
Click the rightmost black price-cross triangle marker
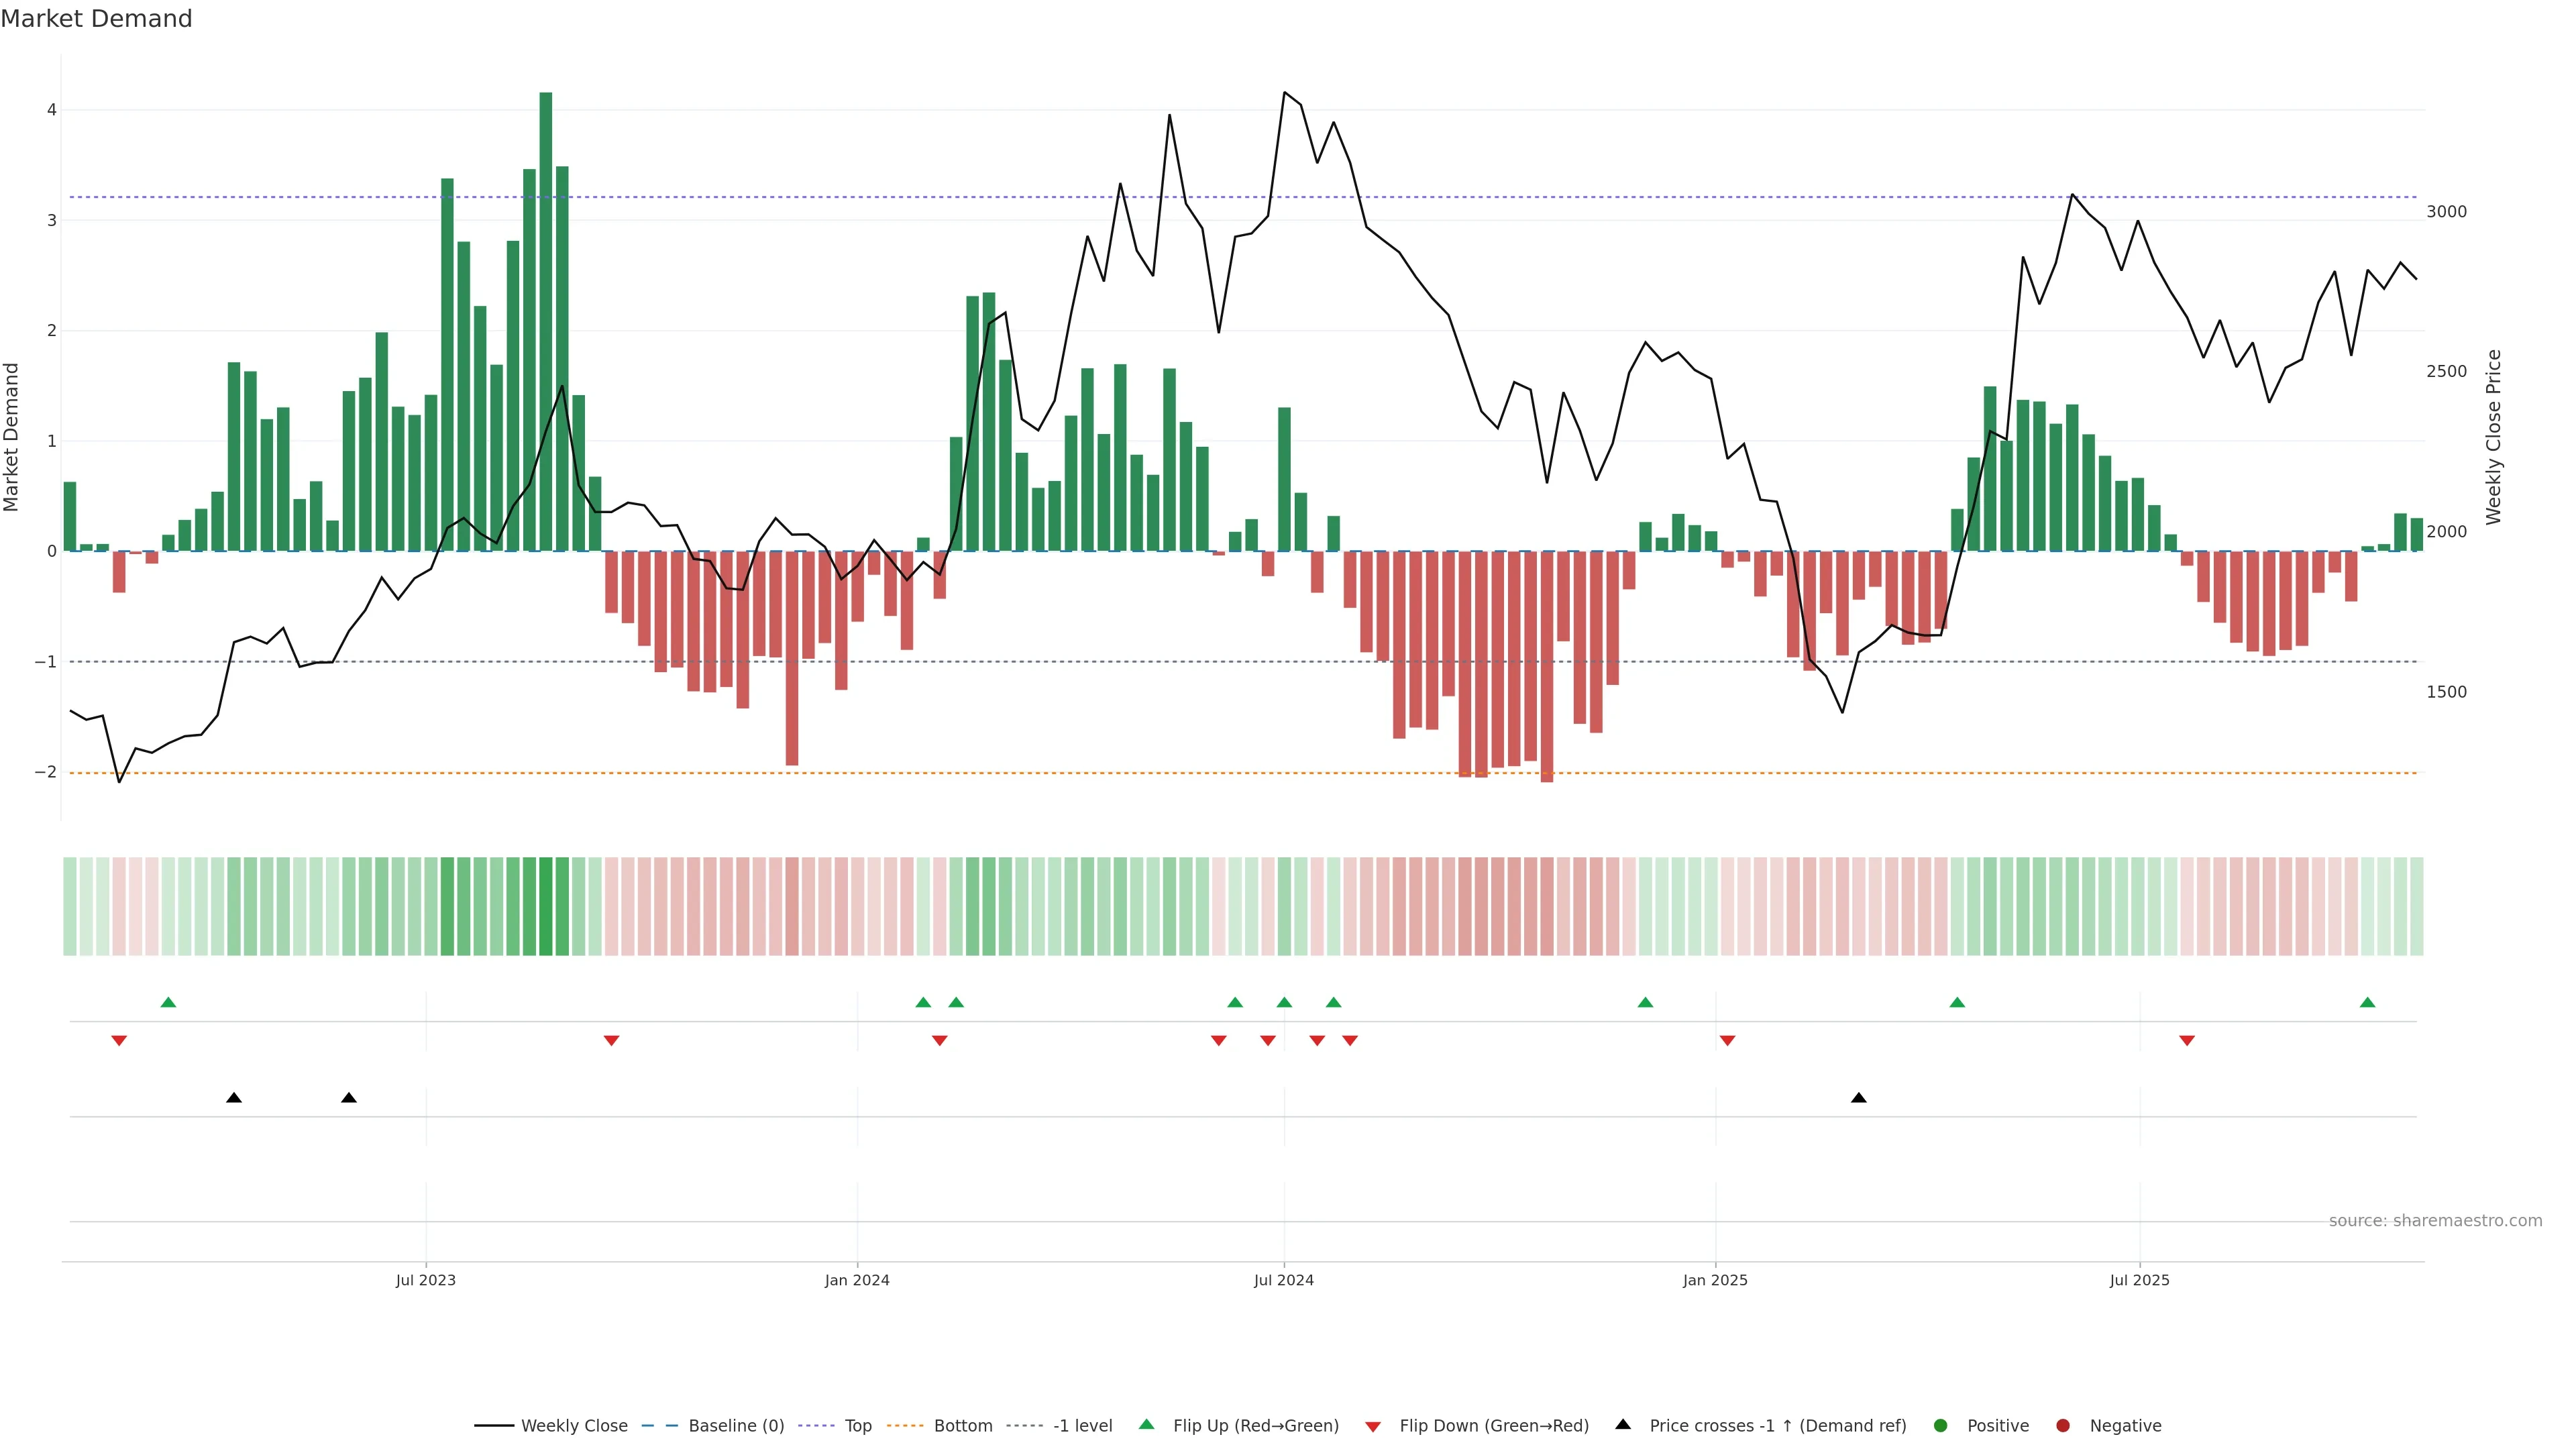1858,1098
